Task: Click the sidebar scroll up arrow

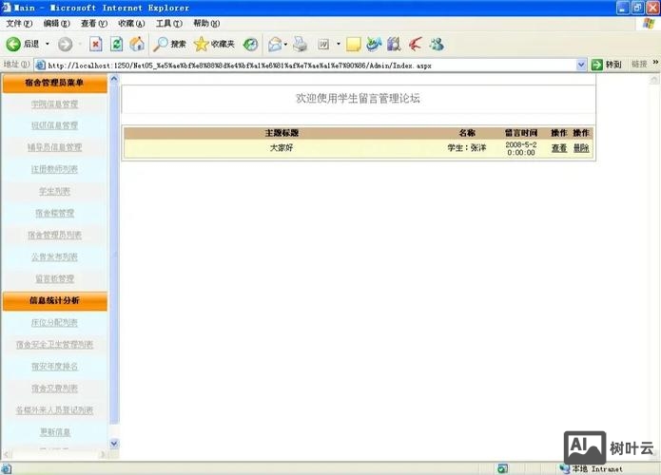Action: tap(114, 79)
